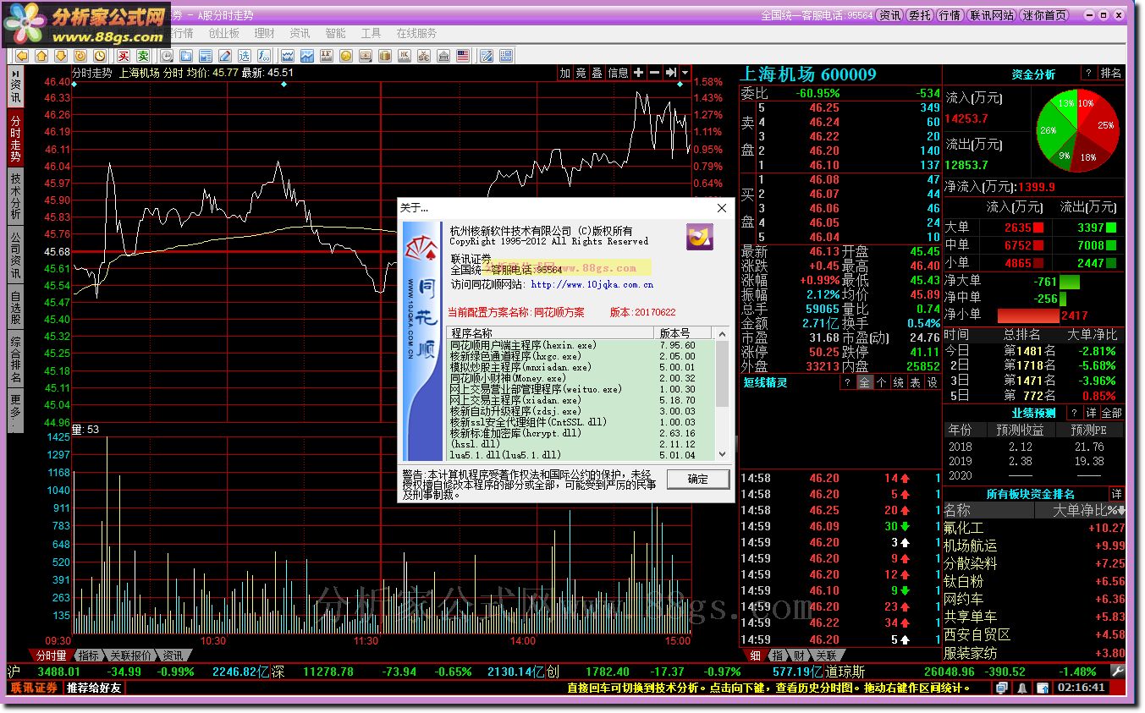Click the up arrow toolbar icon

pyautogui.click(x=41, y=56)
